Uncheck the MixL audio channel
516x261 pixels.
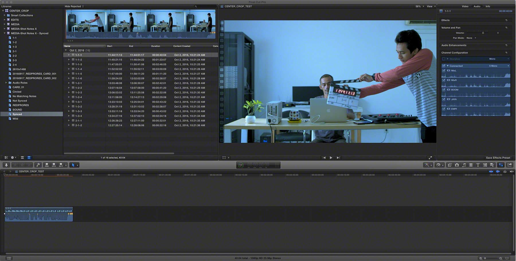[x=444, y=70]
